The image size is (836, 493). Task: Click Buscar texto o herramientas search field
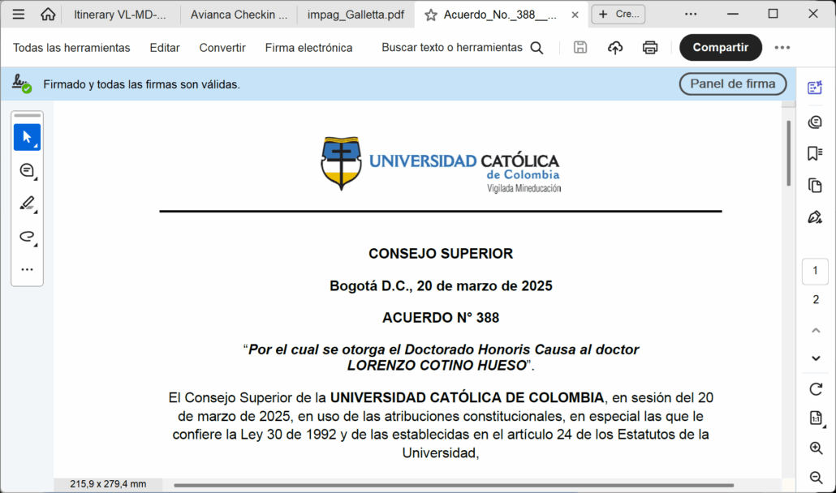click(451, 47)
